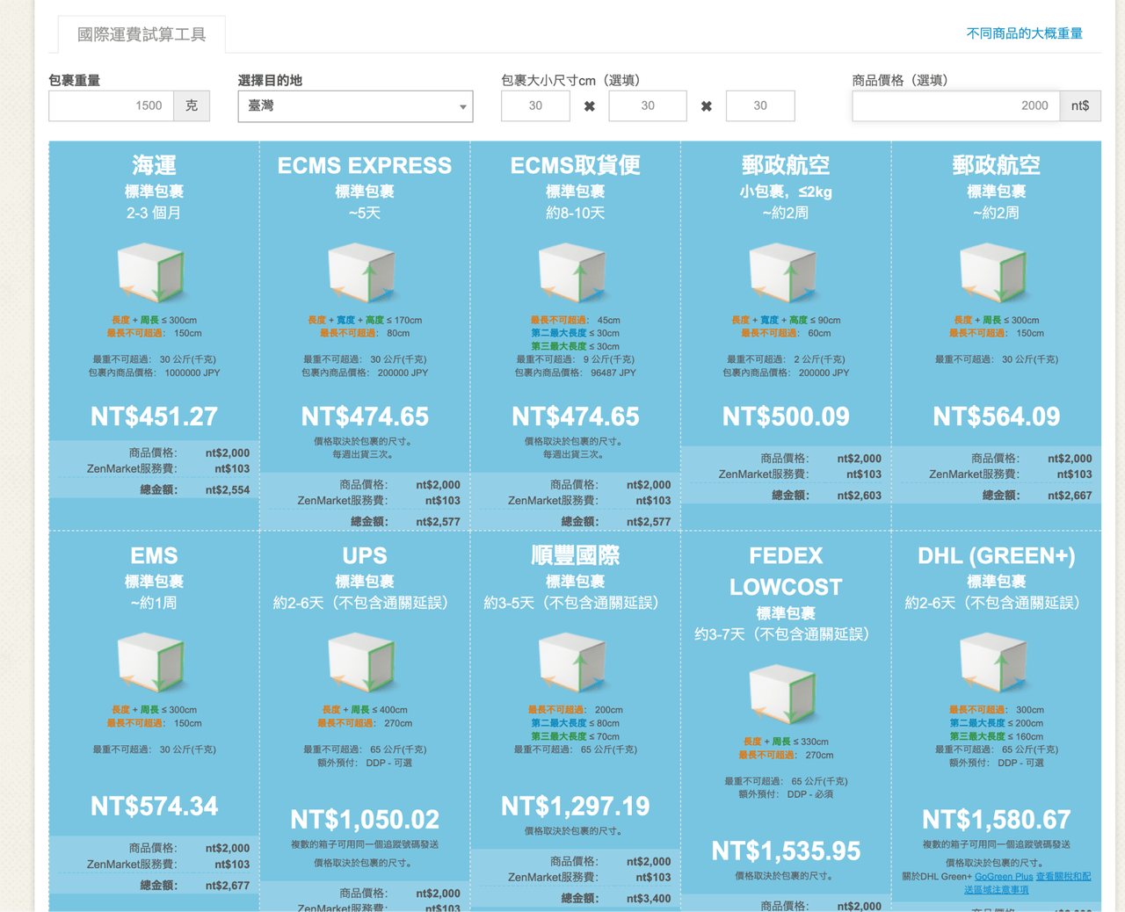Click the 96487 JPY value limit text
The height and width of the screenshot is (912, 1125).
[x=613, y=373]
